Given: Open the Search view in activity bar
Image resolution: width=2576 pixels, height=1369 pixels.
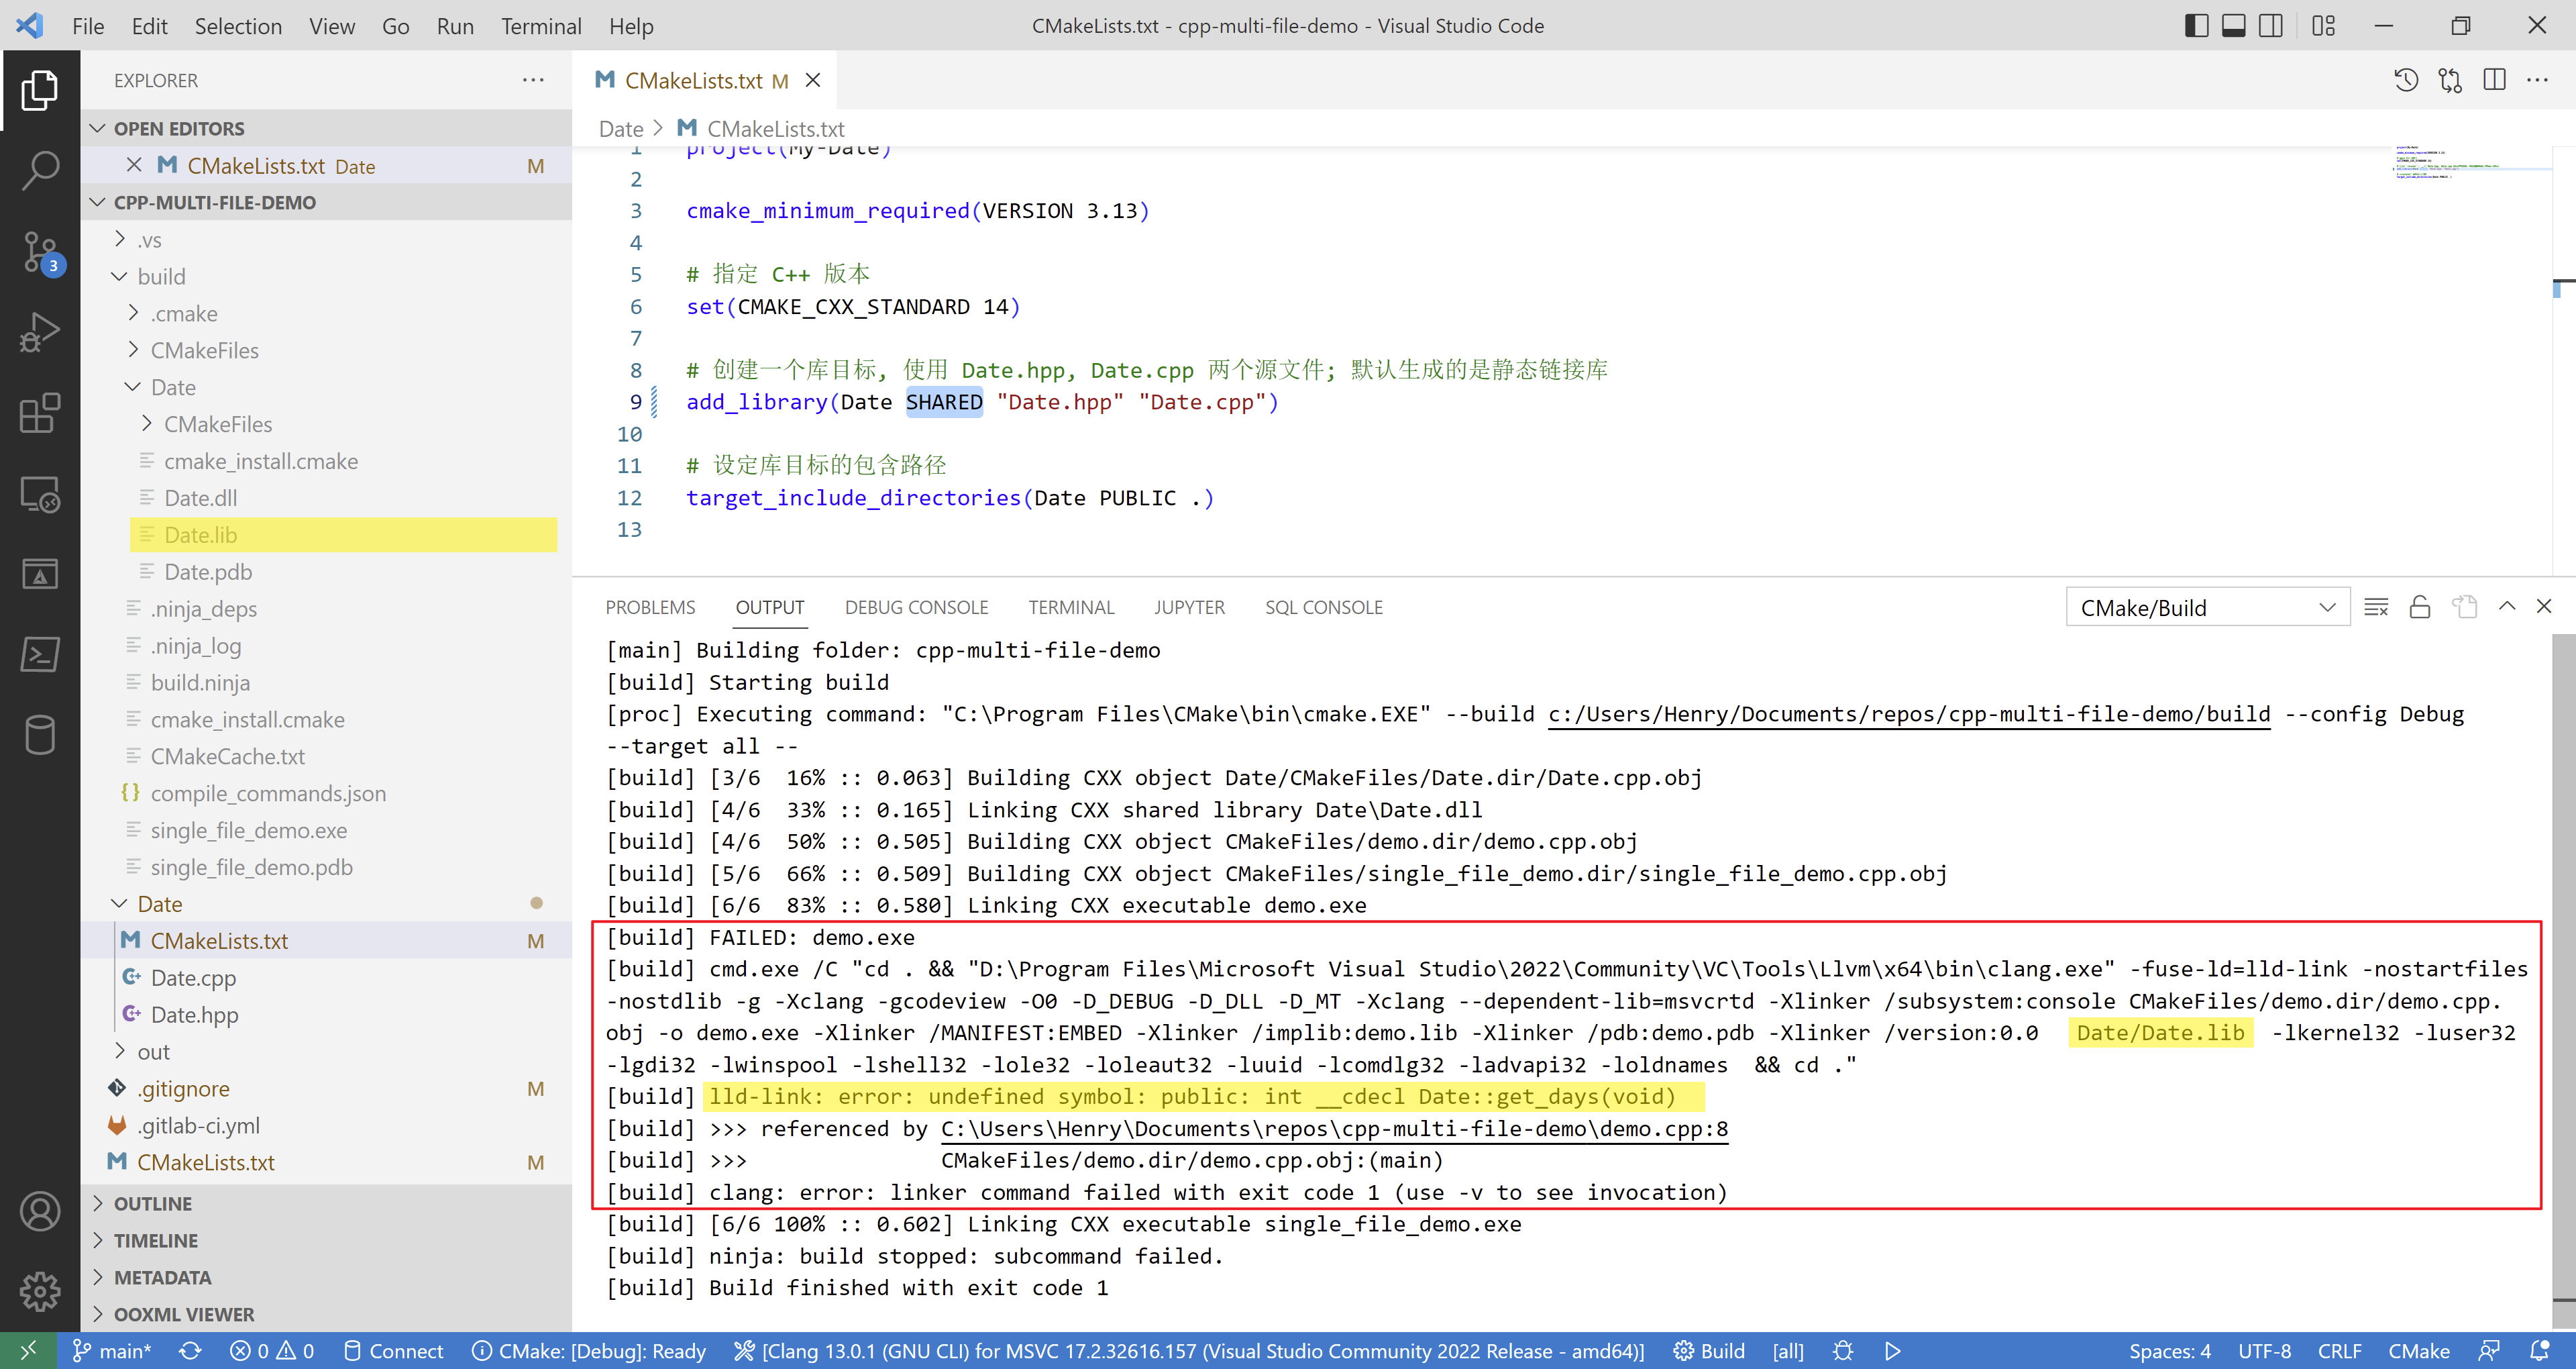Looking at the screenshot, I should pyautogui.click(x=40, y=171).
